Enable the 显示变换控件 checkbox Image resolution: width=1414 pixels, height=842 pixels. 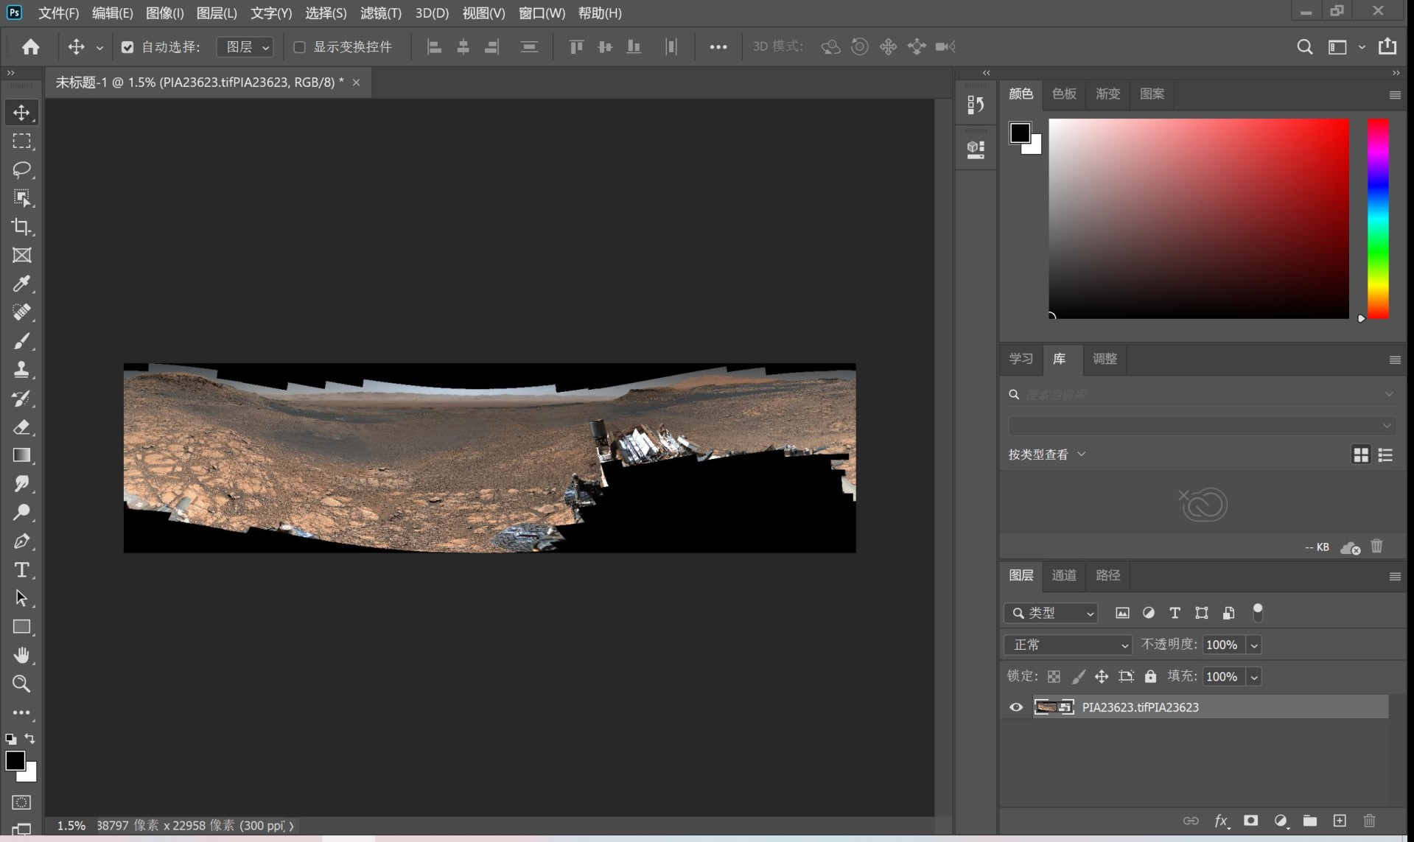(299, 47)
